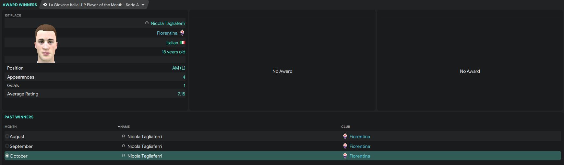The width and height of the screenshot is (564, 165).
Task: Click Fiorentina link in September row
Action: click(360, 146)
